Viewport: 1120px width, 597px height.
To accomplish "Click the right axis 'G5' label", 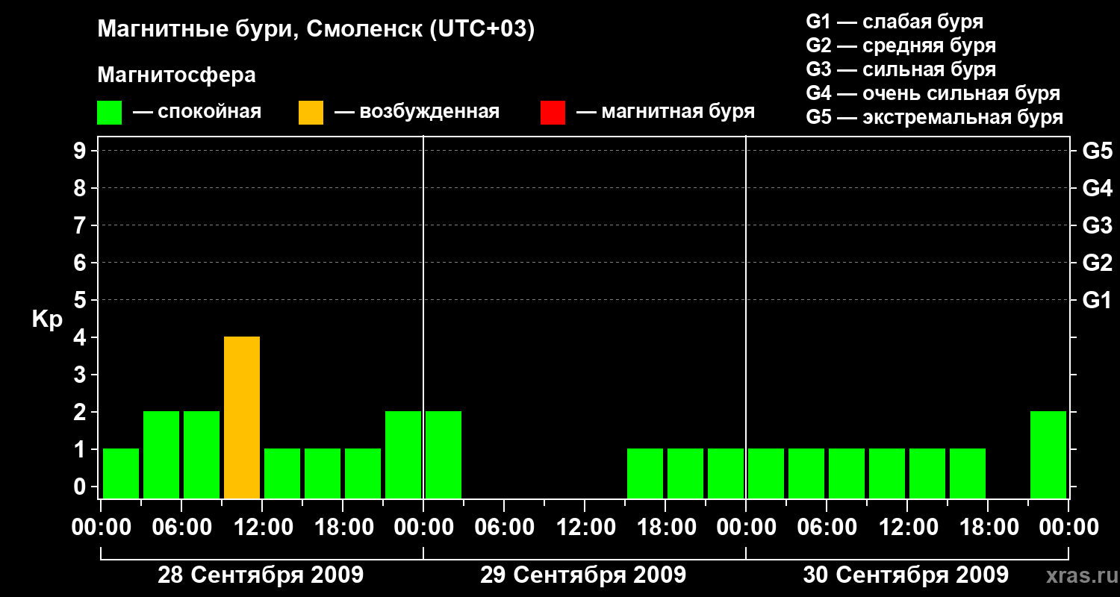I will click(1098, 151).
